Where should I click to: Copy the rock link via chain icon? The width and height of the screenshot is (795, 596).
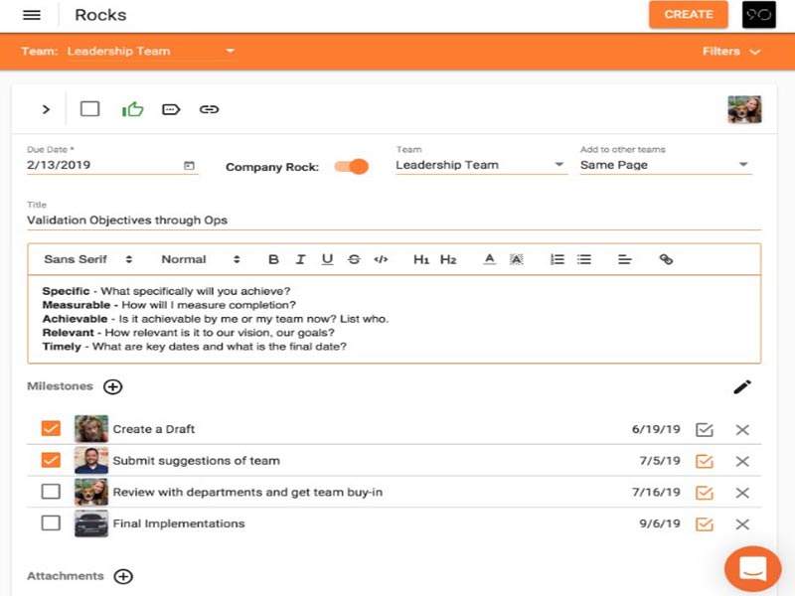[x=209, y=109]
